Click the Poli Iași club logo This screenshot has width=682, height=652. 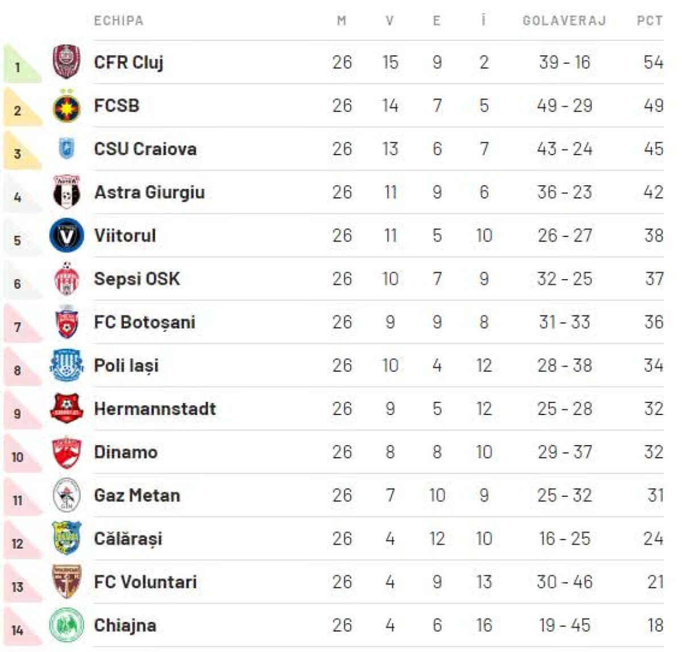point(66,366)
